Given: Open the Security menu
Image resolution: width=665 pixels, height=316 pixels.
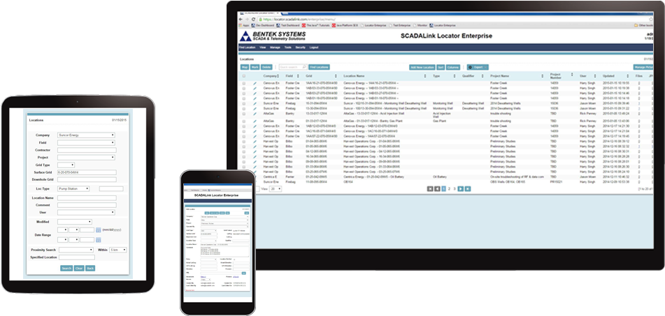Looking at the screenshot, I should (300, 47).
